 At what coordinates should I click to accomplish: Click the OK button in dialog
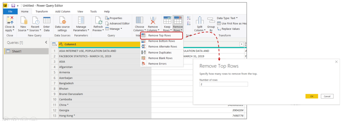pos(312,96)
